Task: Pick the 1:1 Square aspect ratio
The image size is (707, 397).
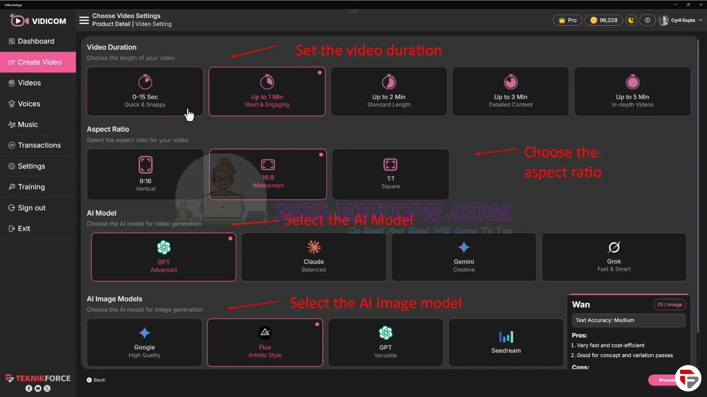Action: (x=391, y=174)
